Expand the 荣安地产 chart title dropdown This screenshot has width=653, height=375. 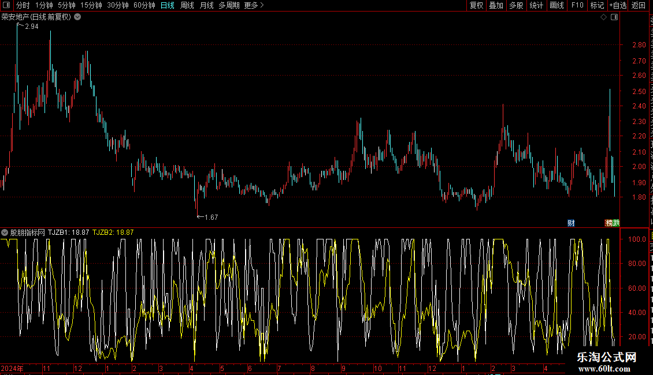[77, 17]
